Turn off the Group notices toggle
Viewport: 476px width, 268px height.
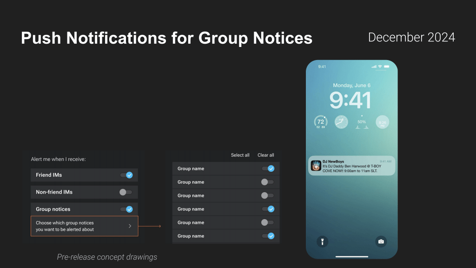(x=126, y=209)
